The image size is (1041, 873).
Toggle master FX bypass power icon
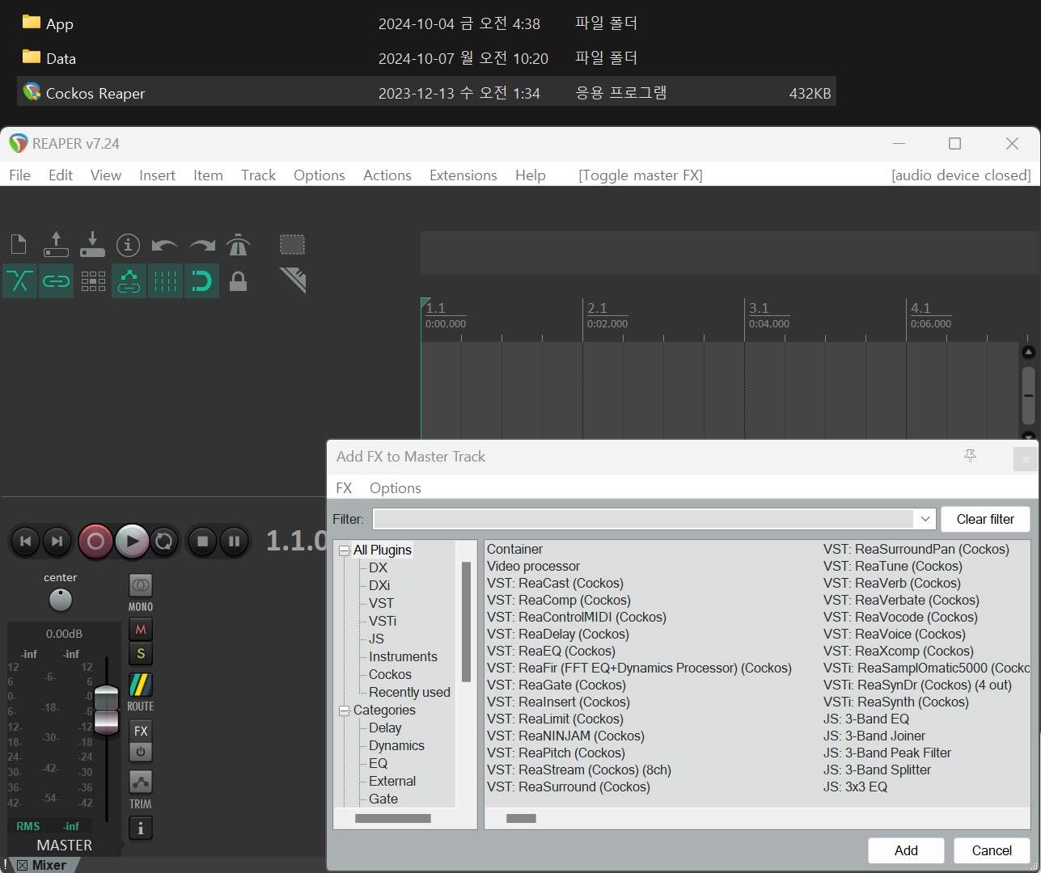[x=141, y=752]
